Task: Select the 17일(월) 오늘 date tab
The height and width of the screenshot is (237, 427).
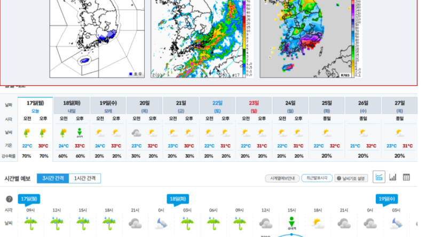Action: coord(35,107)
